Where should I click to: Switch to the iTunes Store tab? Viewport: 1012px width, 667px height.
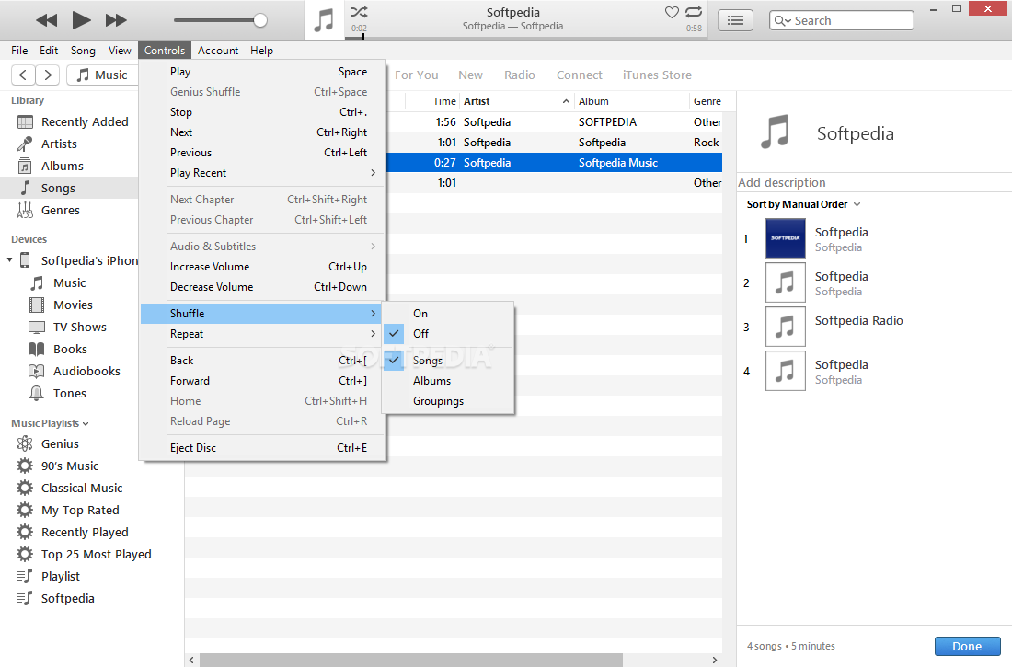tap(657, 75)
